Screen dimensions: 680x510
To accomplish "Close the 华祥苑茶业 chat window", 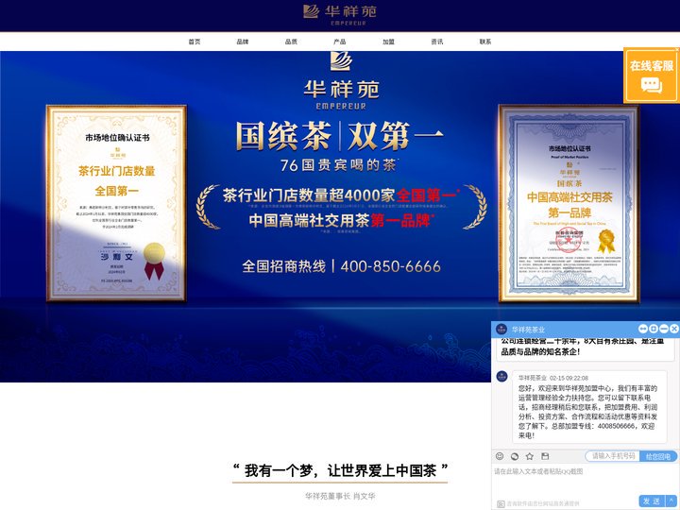I will pyautogui.click(x=674, y=329).
